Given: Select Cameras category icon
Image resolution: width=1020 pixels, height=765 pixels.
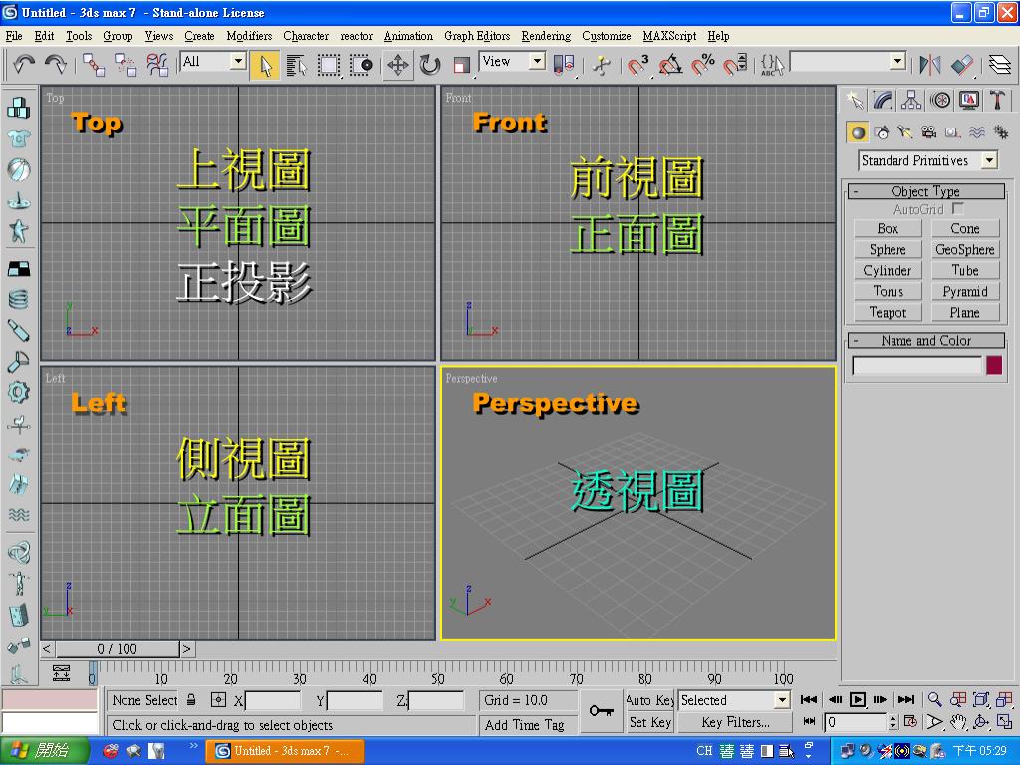Looking at the screenshot, I should pos(929,132).
